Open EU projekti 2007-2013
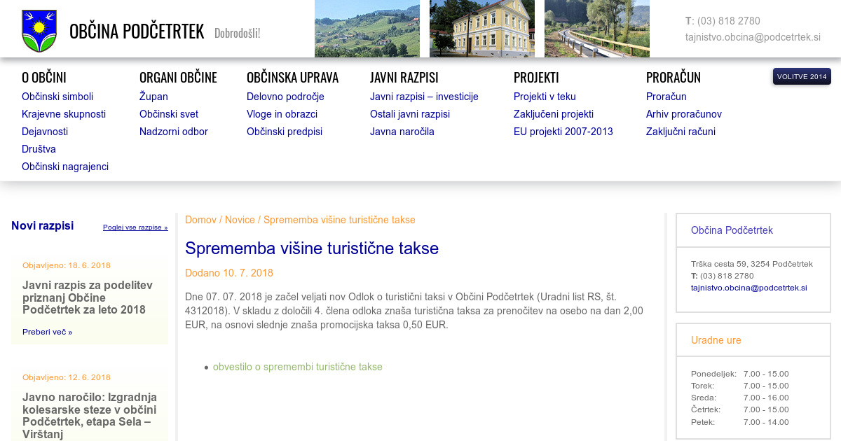Screen dimensions: 841x441 [563, 132]
